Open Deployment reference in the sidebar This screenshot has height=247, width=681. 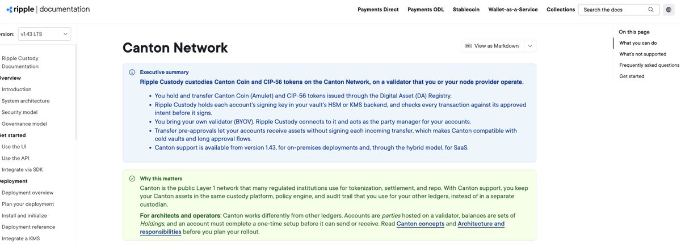[x=28, y=227]
